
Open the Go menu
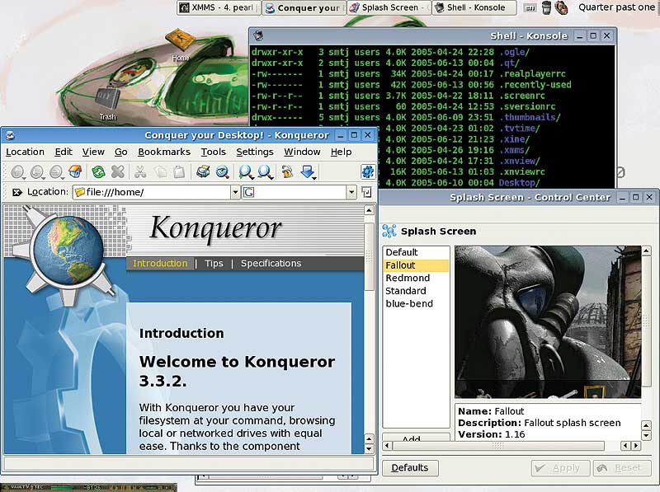[x=120, y=152]
